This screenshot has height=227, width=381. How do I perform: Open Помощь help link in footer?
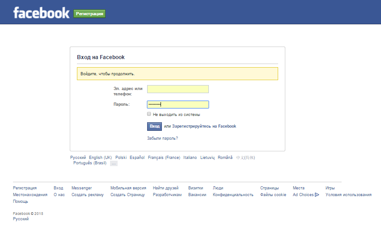pyautogui.click(x=21, y=201)
